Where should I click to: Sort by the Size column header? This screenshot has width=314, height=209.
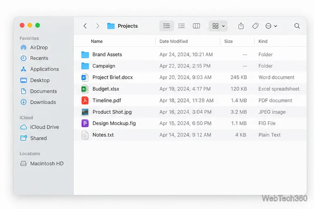tap(228, 41)
